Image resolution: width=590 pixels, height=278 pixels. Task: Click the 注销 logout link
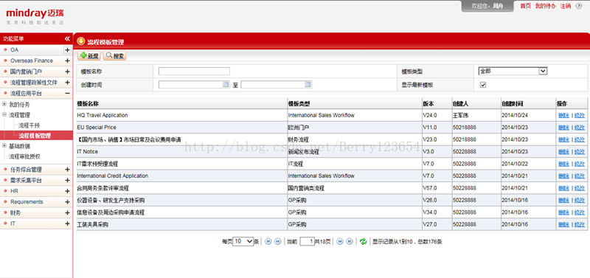click(x=565, y=6)
